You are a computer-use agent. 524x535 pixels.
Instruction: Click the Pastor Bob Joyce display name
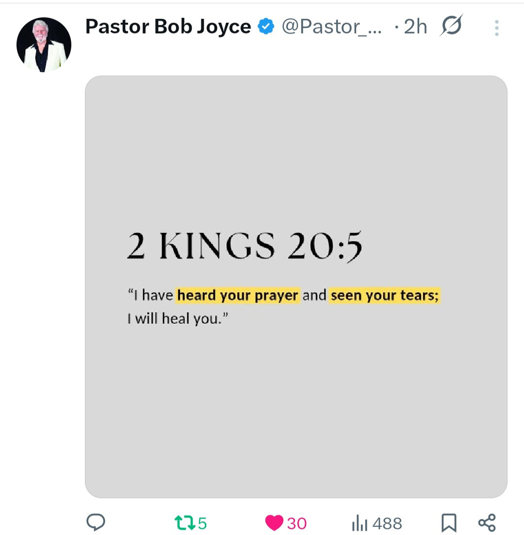click(x=168, y=27)
